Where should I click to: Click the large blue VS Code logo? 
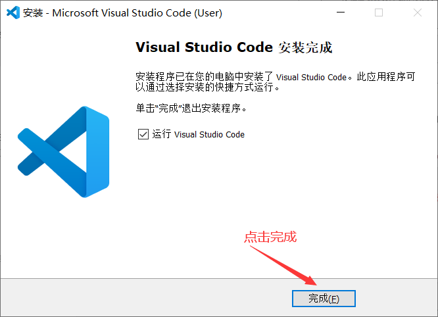pos(63,151)
